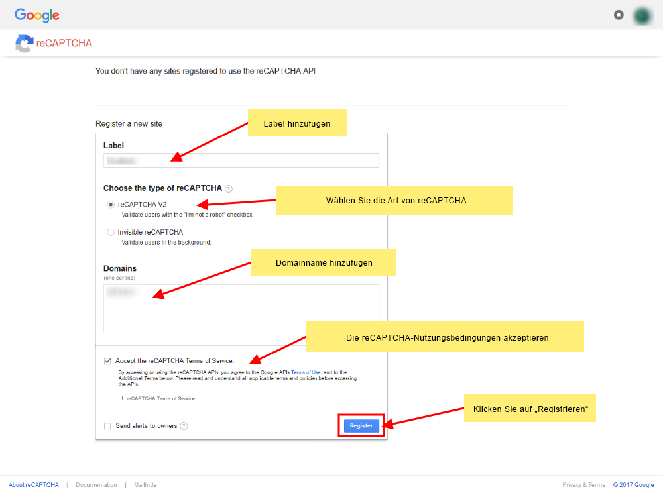Click the reCAPTCHA header title text
The height and width of the screenshot is (489, 663).
point(64,43)
